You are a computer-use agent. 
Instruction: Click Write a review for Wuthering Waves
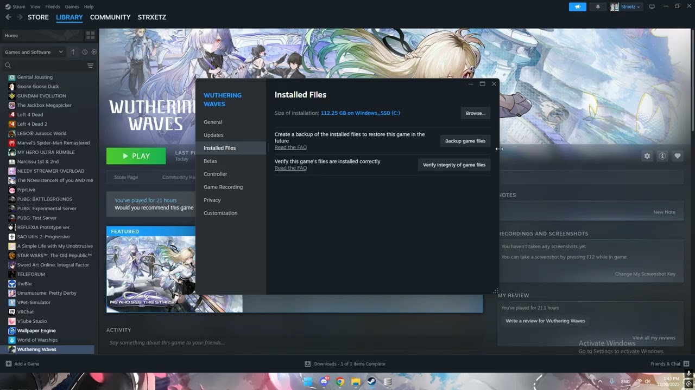(545, 321)
